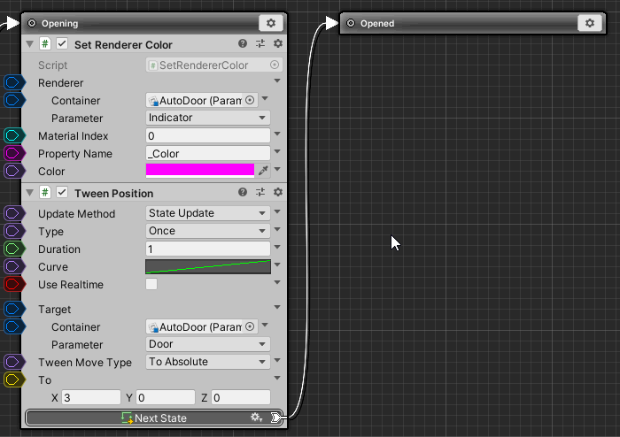Image resolution: width=620 pixels, height=437 pixels.
Task: Click the To Y value field
Action: [x=166, y=397]
